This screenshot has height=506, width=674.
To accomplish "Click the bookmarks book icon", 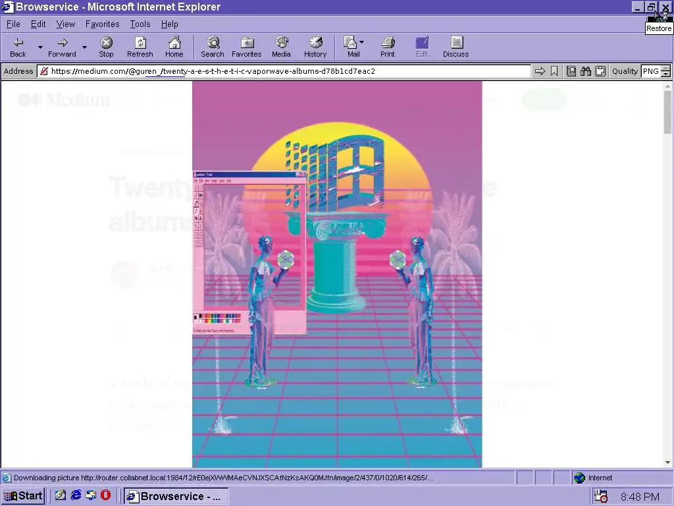I will [x=571, y=71].
